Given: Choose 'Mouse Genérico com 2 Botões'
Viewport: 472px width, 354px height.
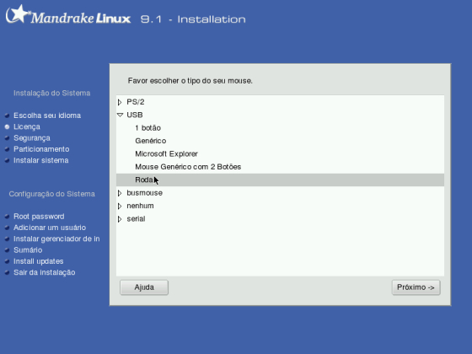Looking at the screenshot, I should pos(188,167).
